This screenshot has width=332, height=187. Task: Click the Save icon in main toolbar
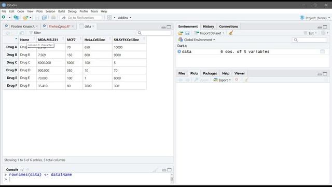[37, 18]
